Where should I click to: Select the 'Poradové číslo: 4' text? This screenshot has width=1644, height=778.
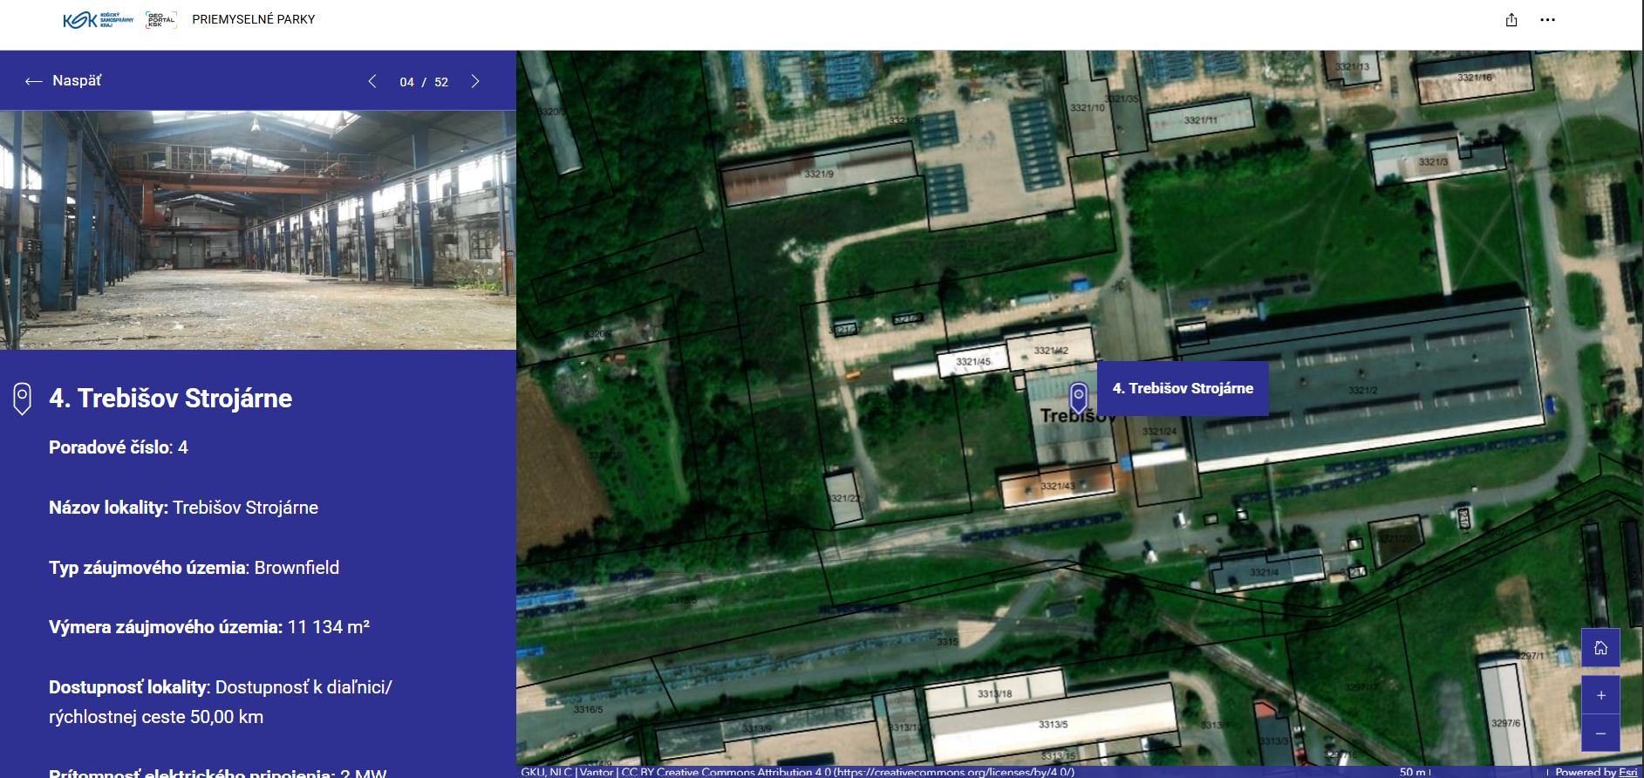pyautogui.click(x=119, y=447)
